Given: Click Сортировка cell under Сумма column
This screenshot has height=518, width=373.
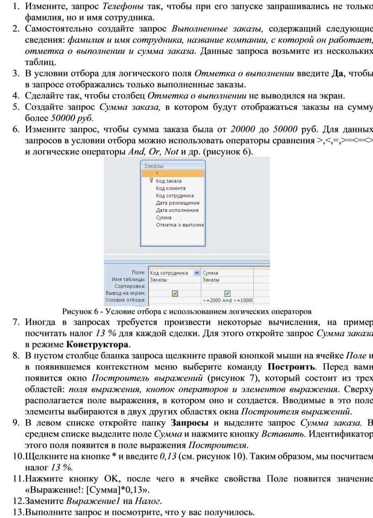Looking at the screenshot, I should 228,286.
